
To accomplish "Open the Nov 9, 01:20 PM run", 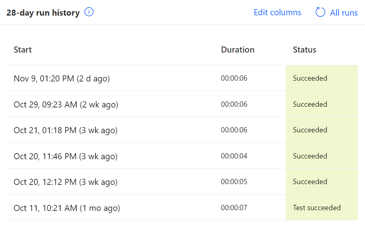I will click(62, 79).
